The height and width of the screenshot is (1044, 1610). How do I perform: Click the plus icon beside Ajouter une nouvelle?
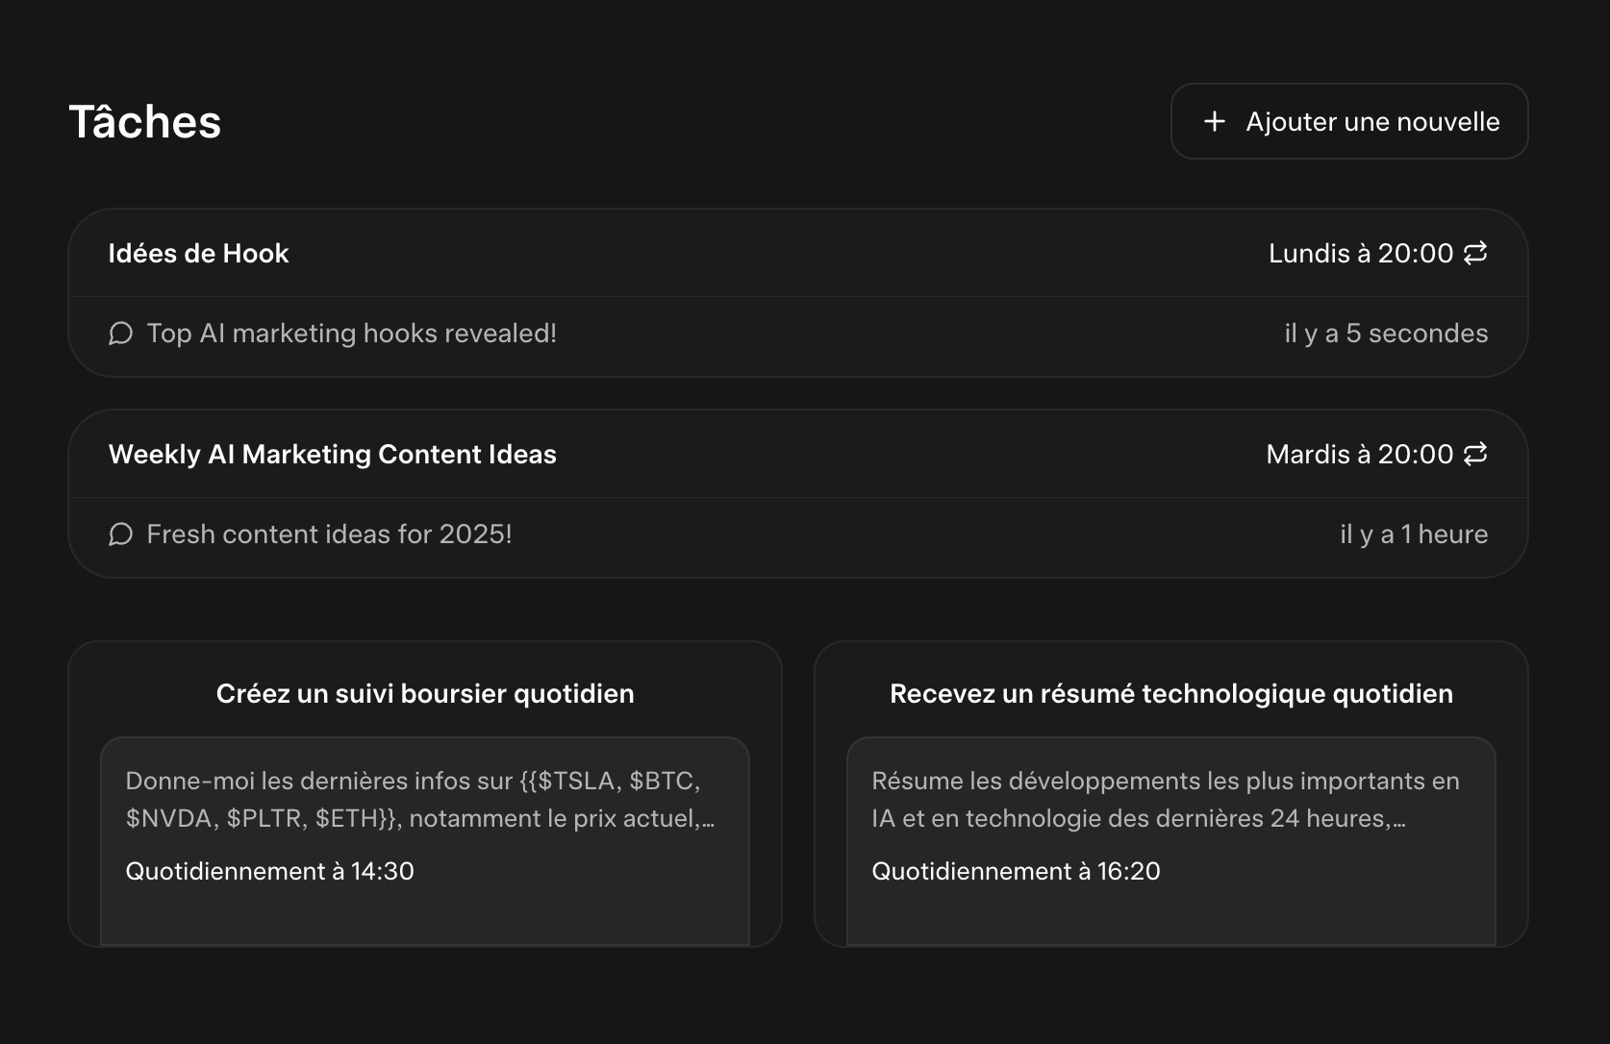(1215, 121)
